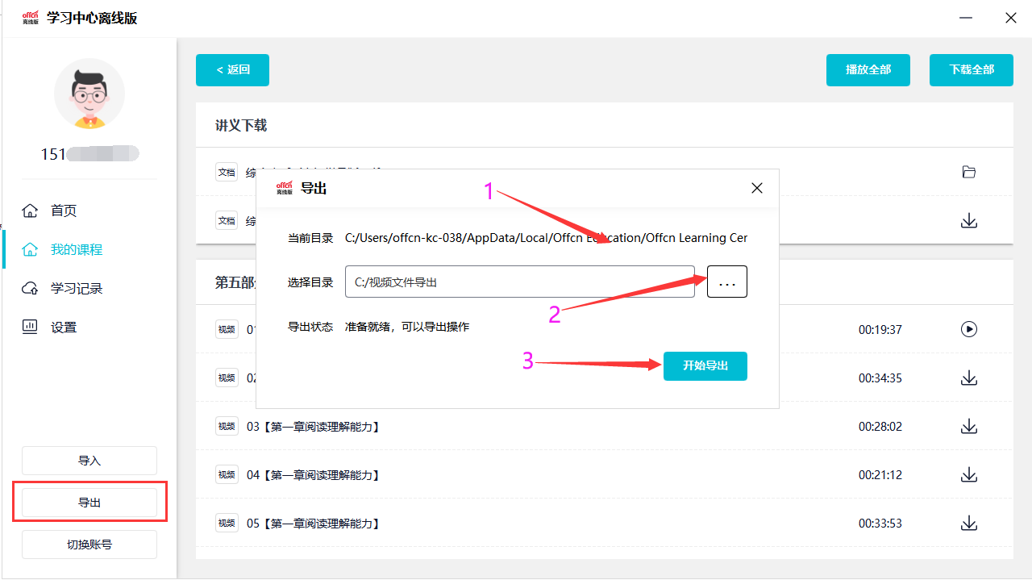The height and width of the screenshot is (580, 1032).
Task: Click the 切换账号 switch account button
Action: 89,545
